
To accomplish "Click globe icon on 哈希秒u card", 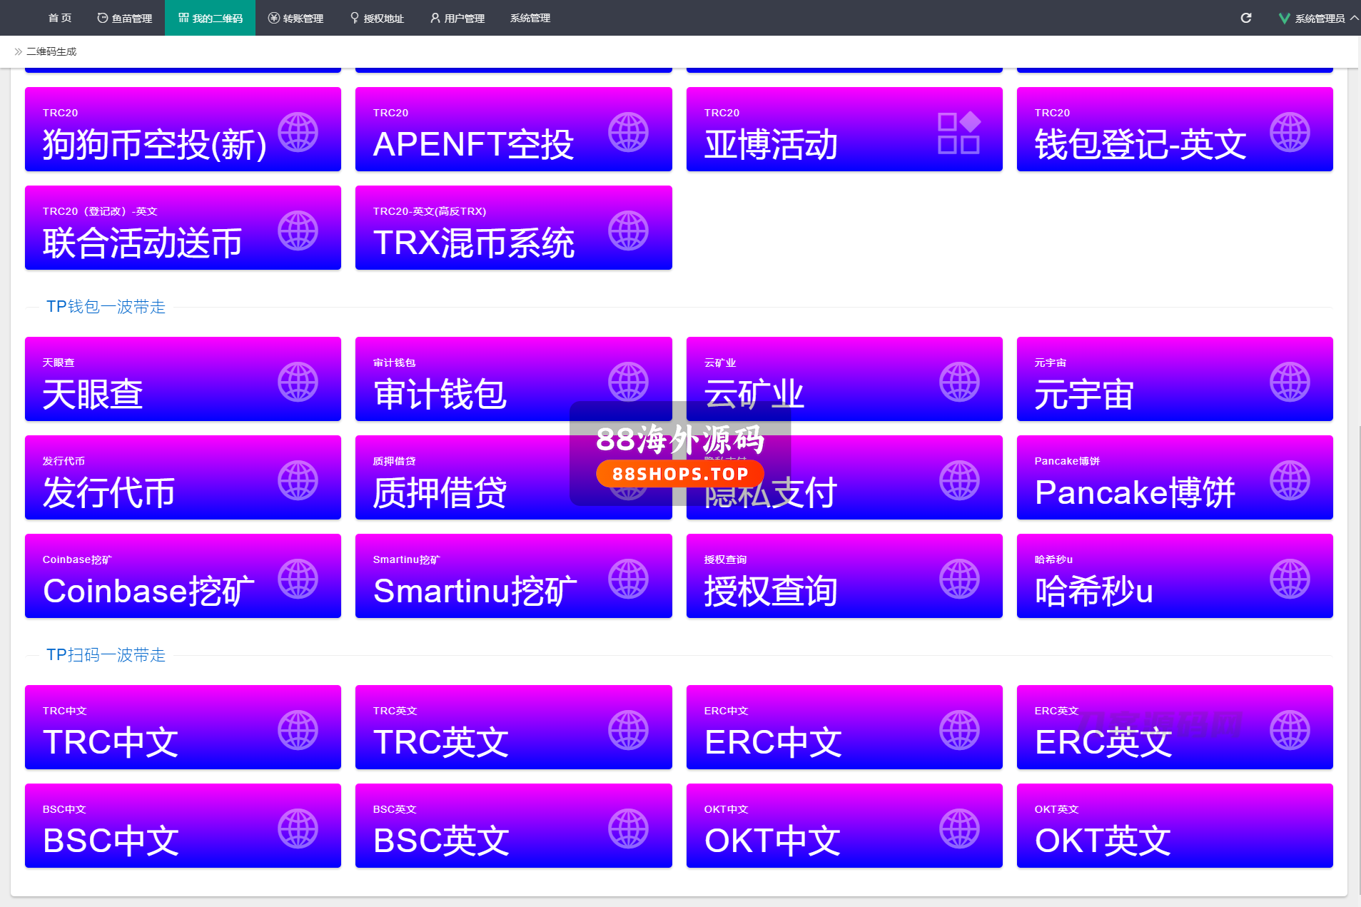I will (1290, 579).
